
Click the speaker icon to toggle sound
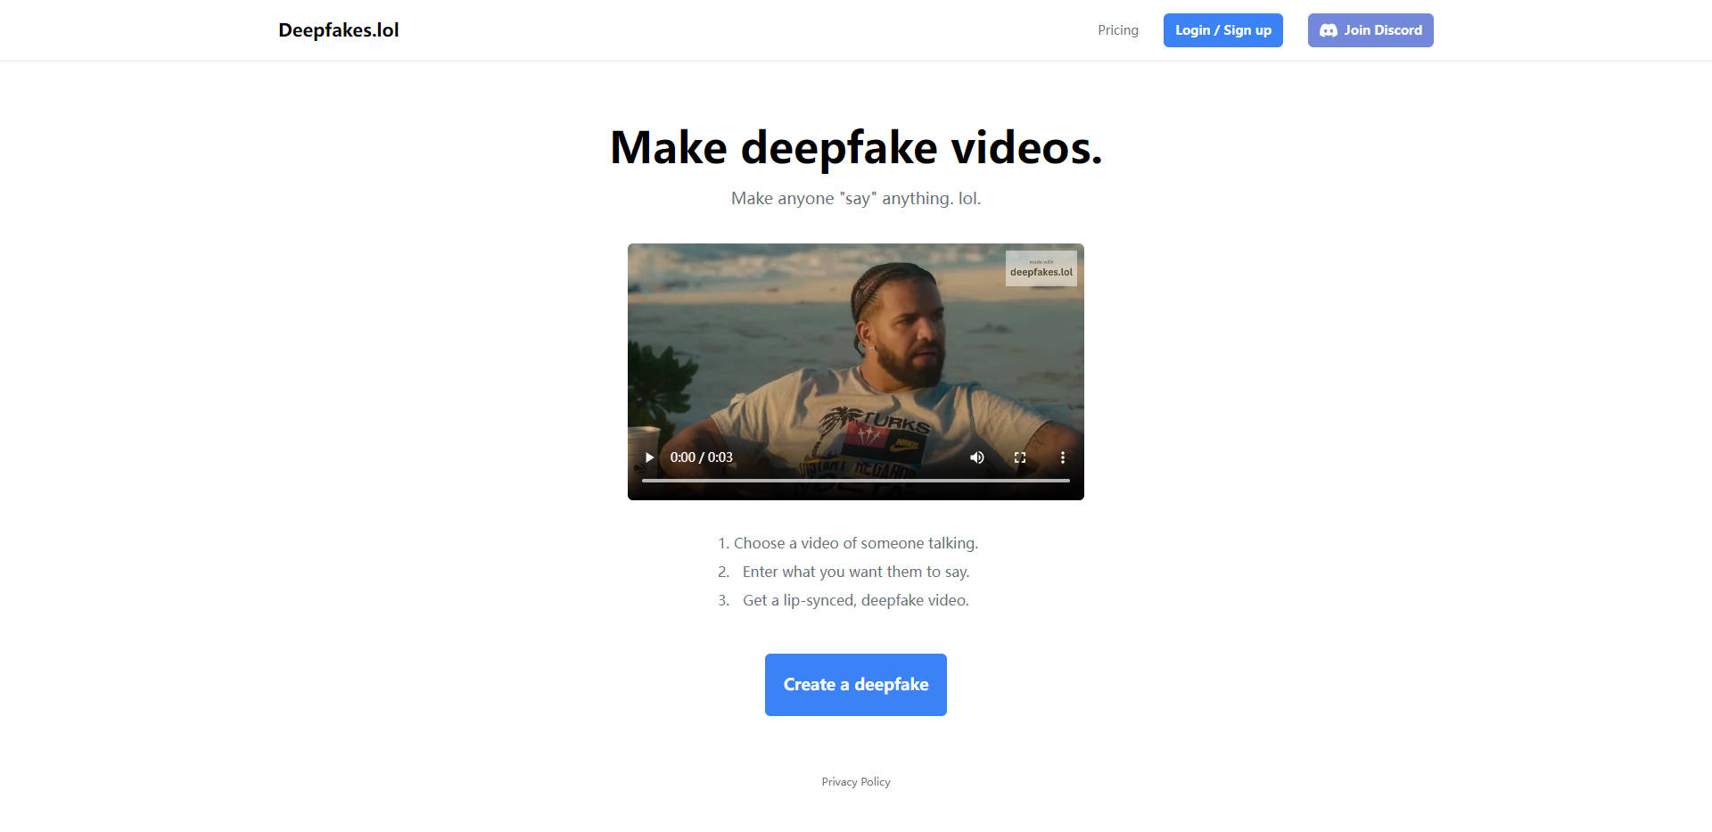[976, 457]
